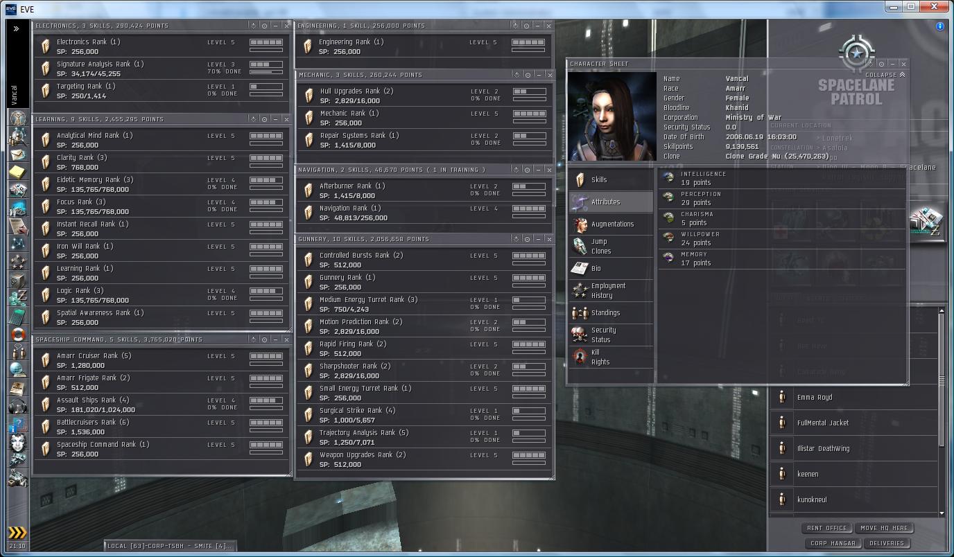Open the Jump Clones tab
954x557 pixels.
coord(611,246)
